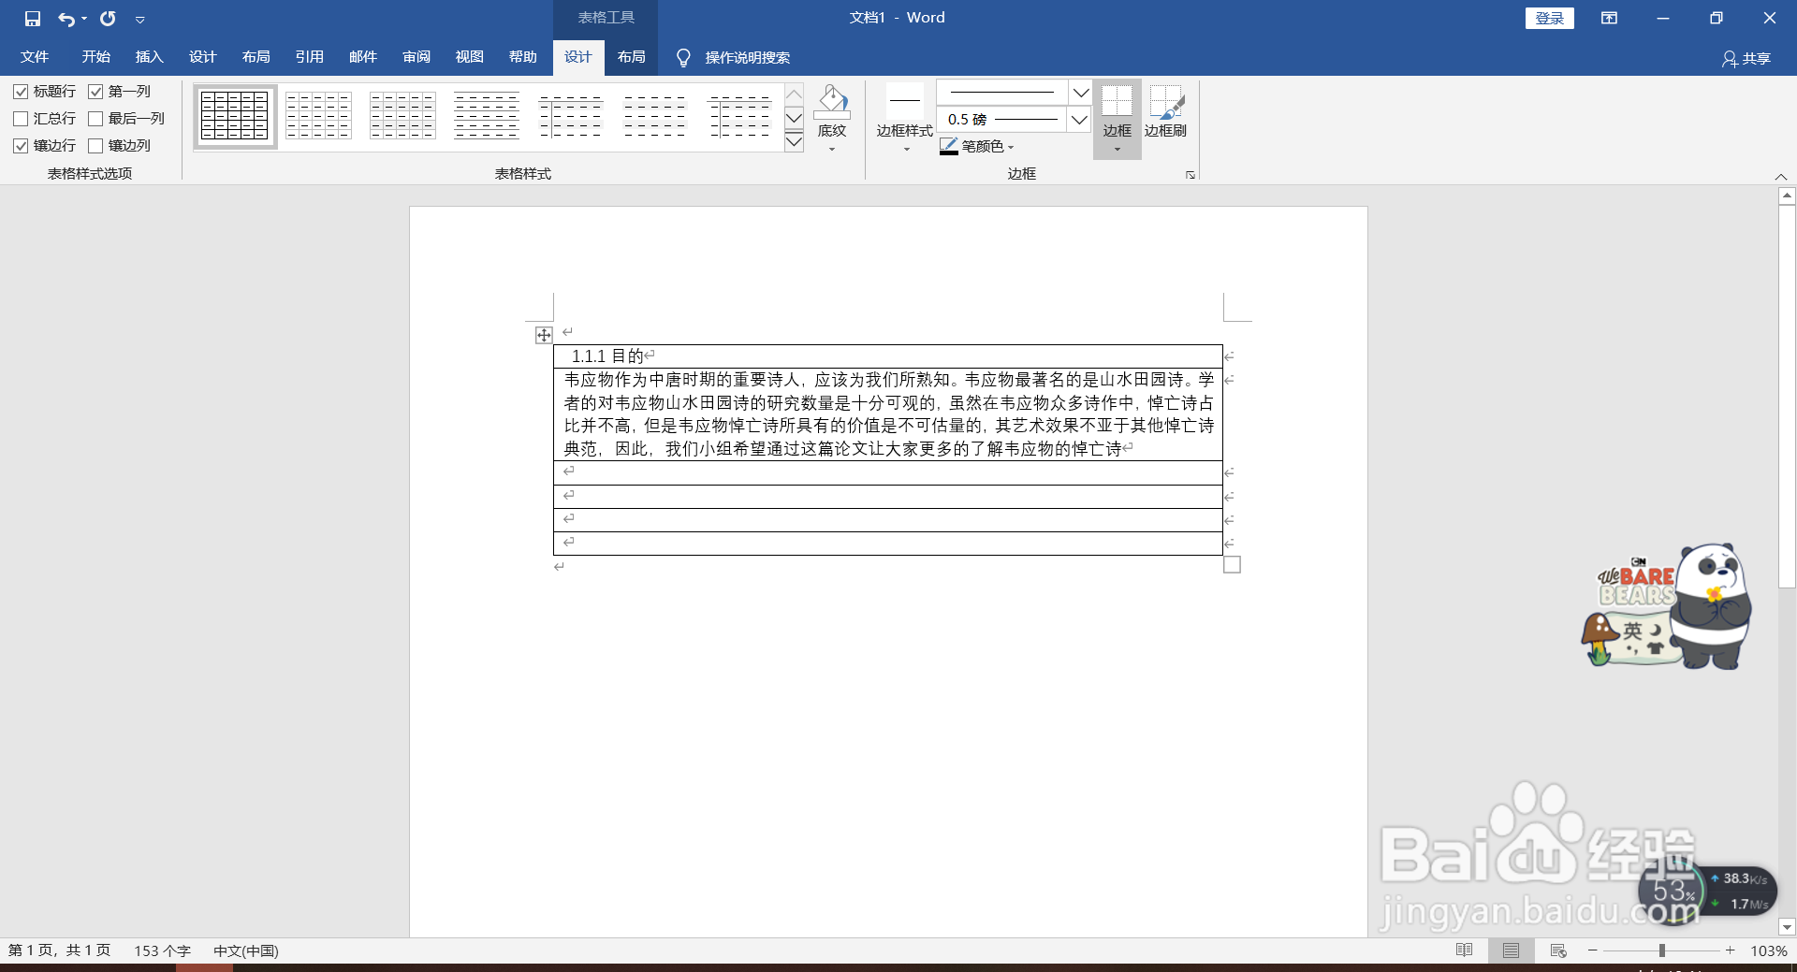The image size is (1797, 972).
Task: Click the Redo/Repeat icon
Action: [108, 19]
